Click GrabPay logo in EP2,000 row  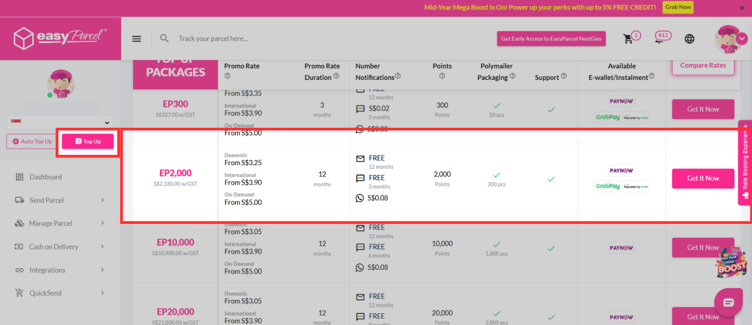pyautogui.click(x=607, y=186)
